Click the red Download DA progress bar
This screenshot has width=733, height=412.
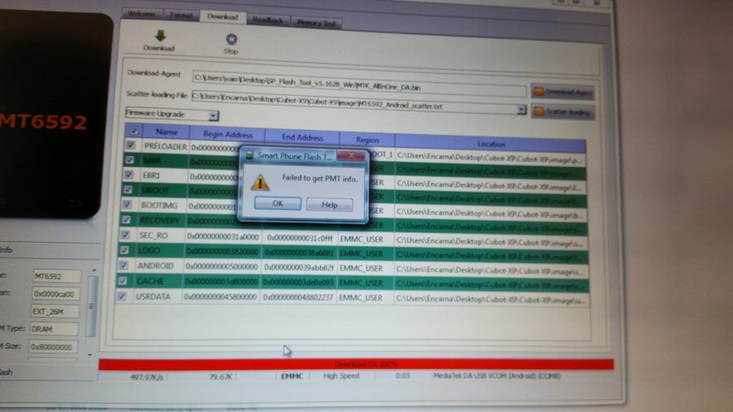(x=356, y=364)
